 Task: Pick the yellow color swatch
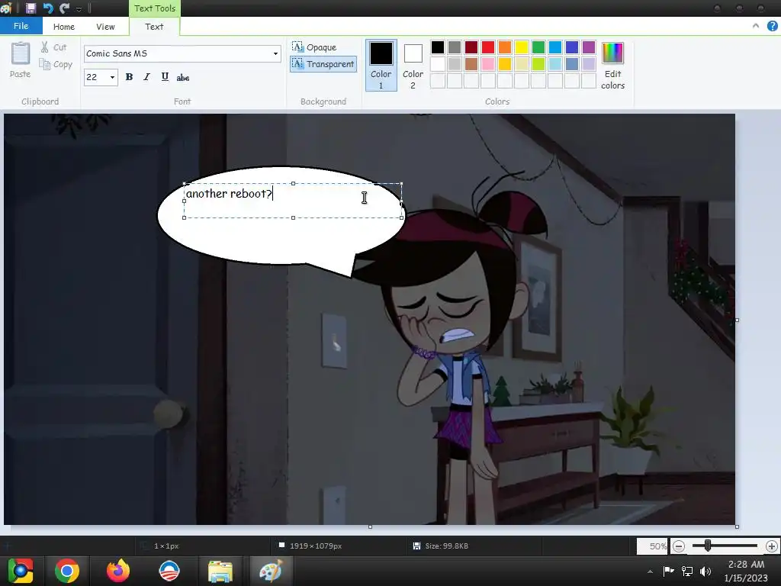point(521,47)
